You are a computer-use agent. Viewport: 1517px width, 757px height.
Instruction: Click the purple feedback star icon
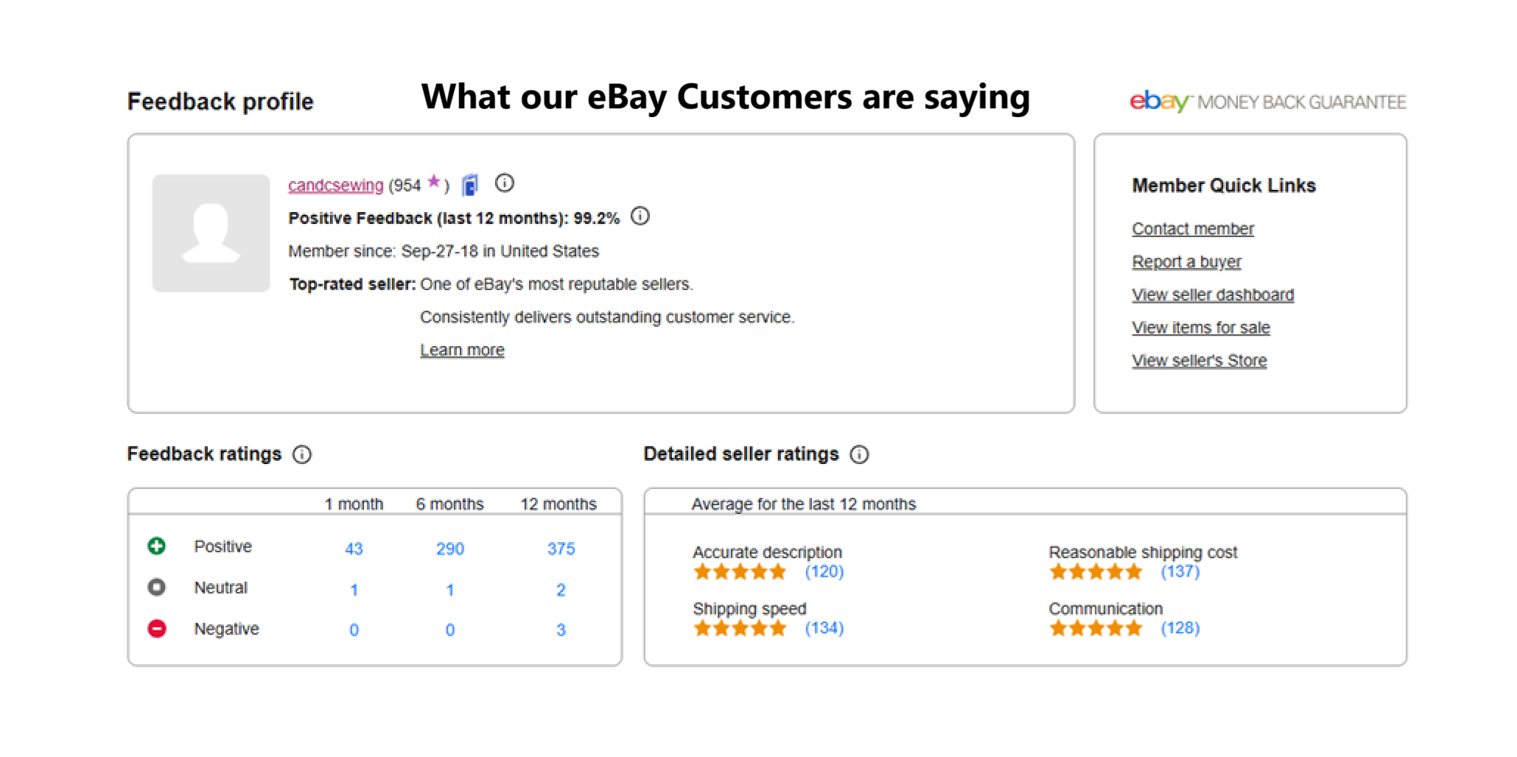(x=434, y=181)
